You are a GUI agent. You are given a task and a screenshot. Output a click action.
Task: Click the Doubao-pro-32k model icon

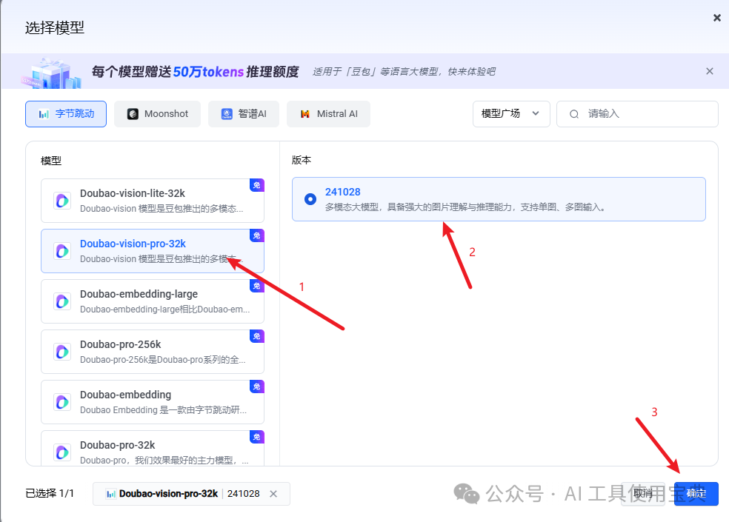pyautogui.click(x=62, y=452)
